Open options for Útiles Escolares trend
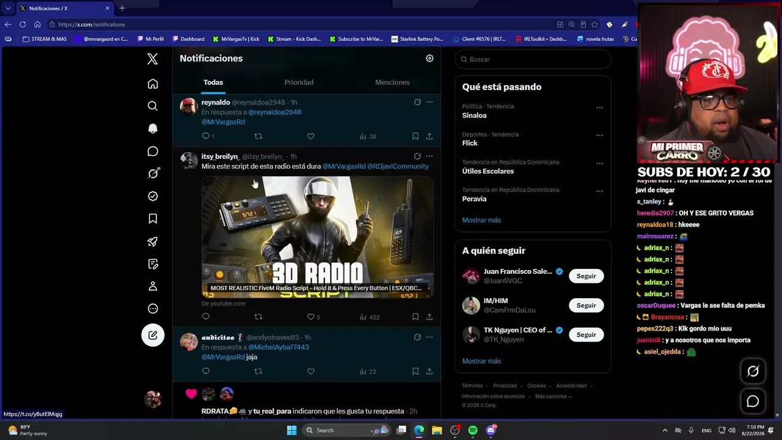782x440 pixels. [x=599, y=163]
